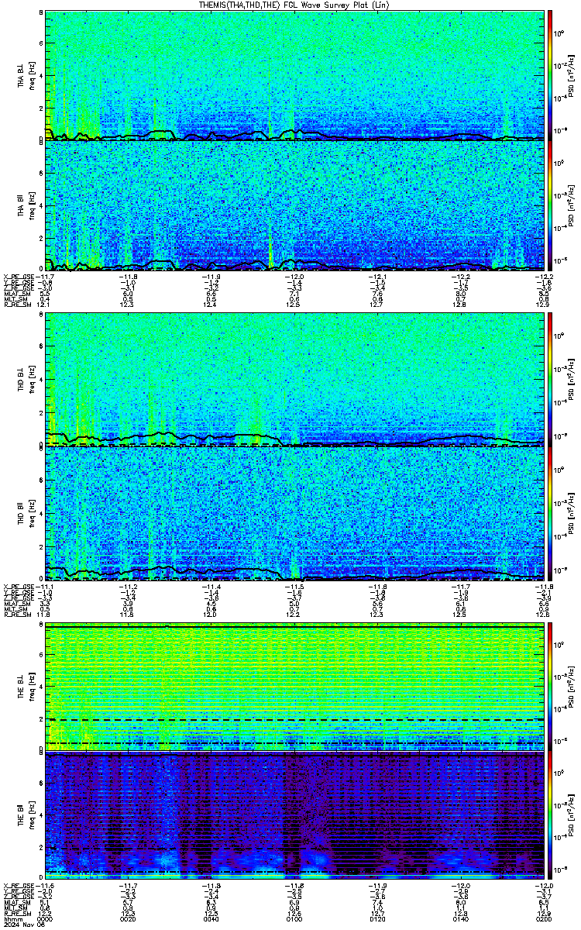Click the THD B-parallel spectrogram panel
This screenshot has height=930, width=581.
(x=294, y=512)
